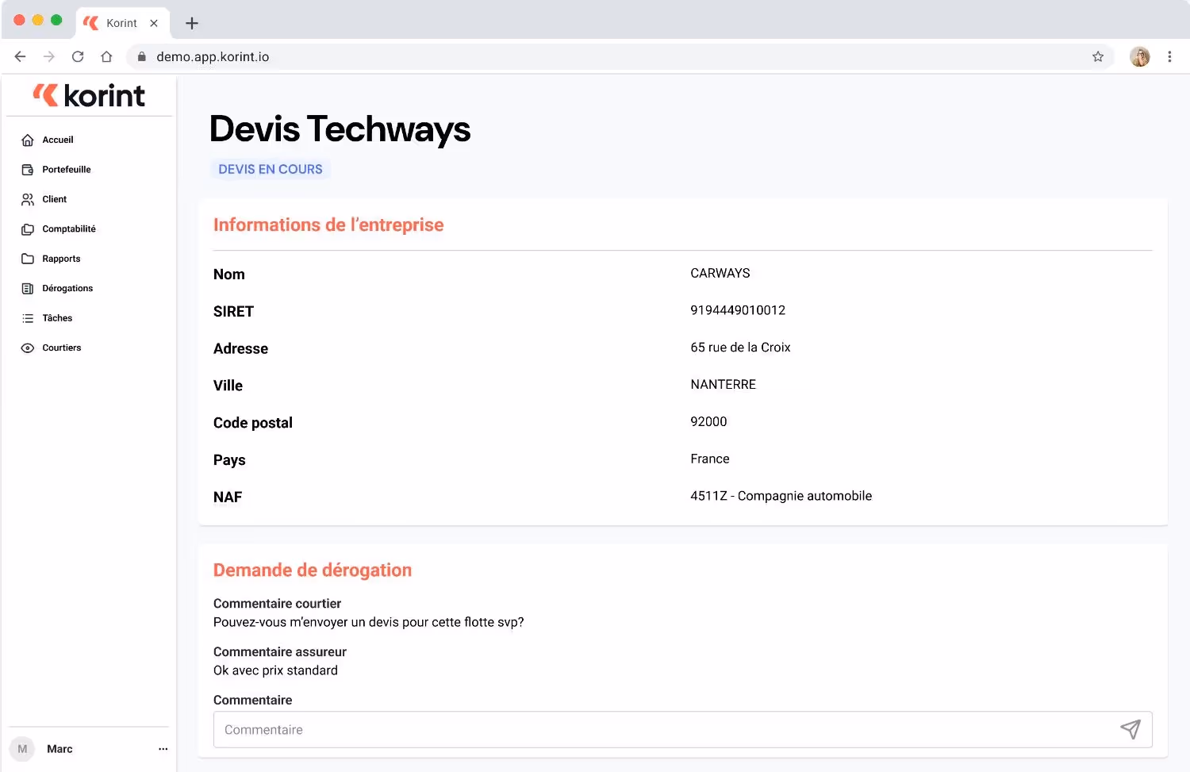Click the Code postal label
This screenshot has width=1190, height=772.
point(253,423)
